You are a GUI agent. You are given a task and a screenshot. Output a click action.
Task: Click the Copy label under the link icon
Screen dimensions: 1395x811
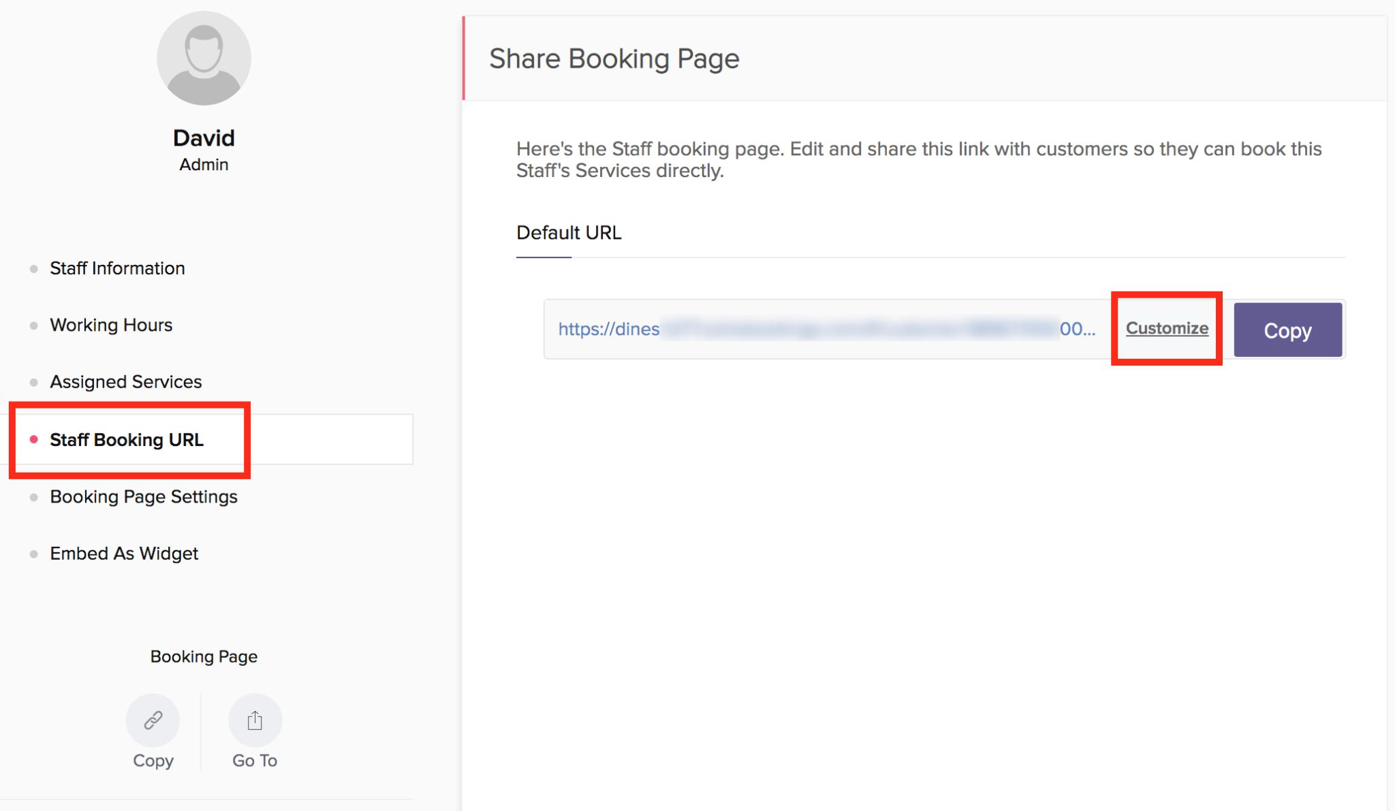[153, 761]
